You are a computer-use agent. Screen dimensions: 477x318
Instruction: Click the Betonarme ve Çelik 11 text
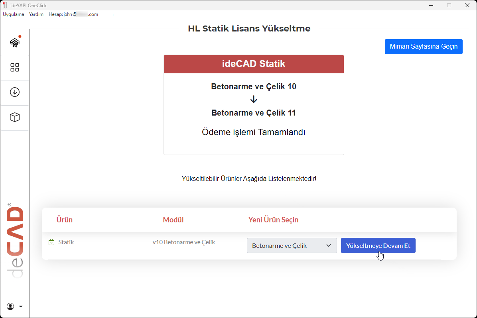point(254,113)
